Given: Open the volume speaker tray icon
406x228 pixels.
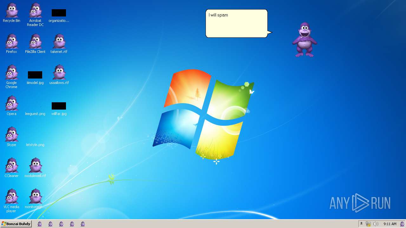Looking at the screenshot, I should tap(376, 224).
